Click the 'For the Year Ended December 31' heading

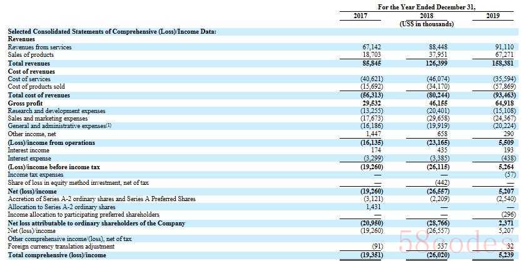427,7
